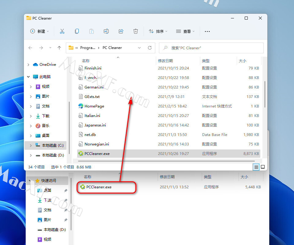Viewport: 294px width, 245px height.
Task: Click the Paste clipboard icon in toolbar
Action: pyautogui.click(x=92, y=31)
